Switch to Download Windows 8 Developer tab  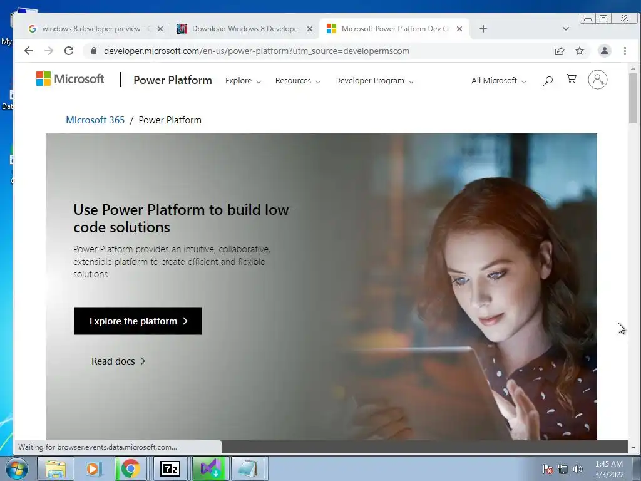[245, 29]
